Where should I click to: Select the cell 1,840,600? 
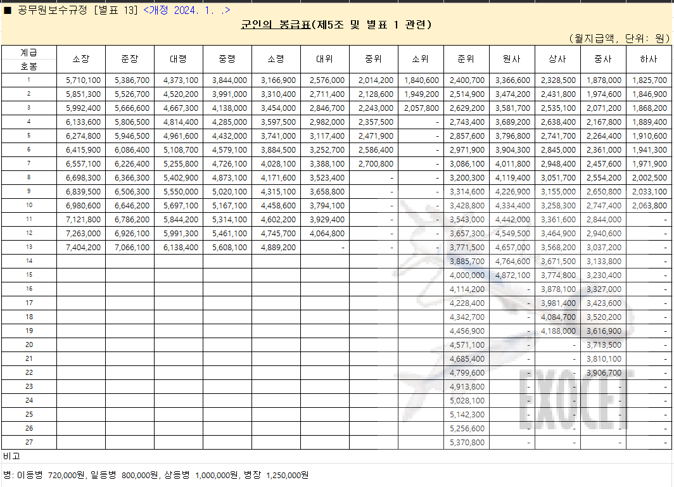[421, 80]
